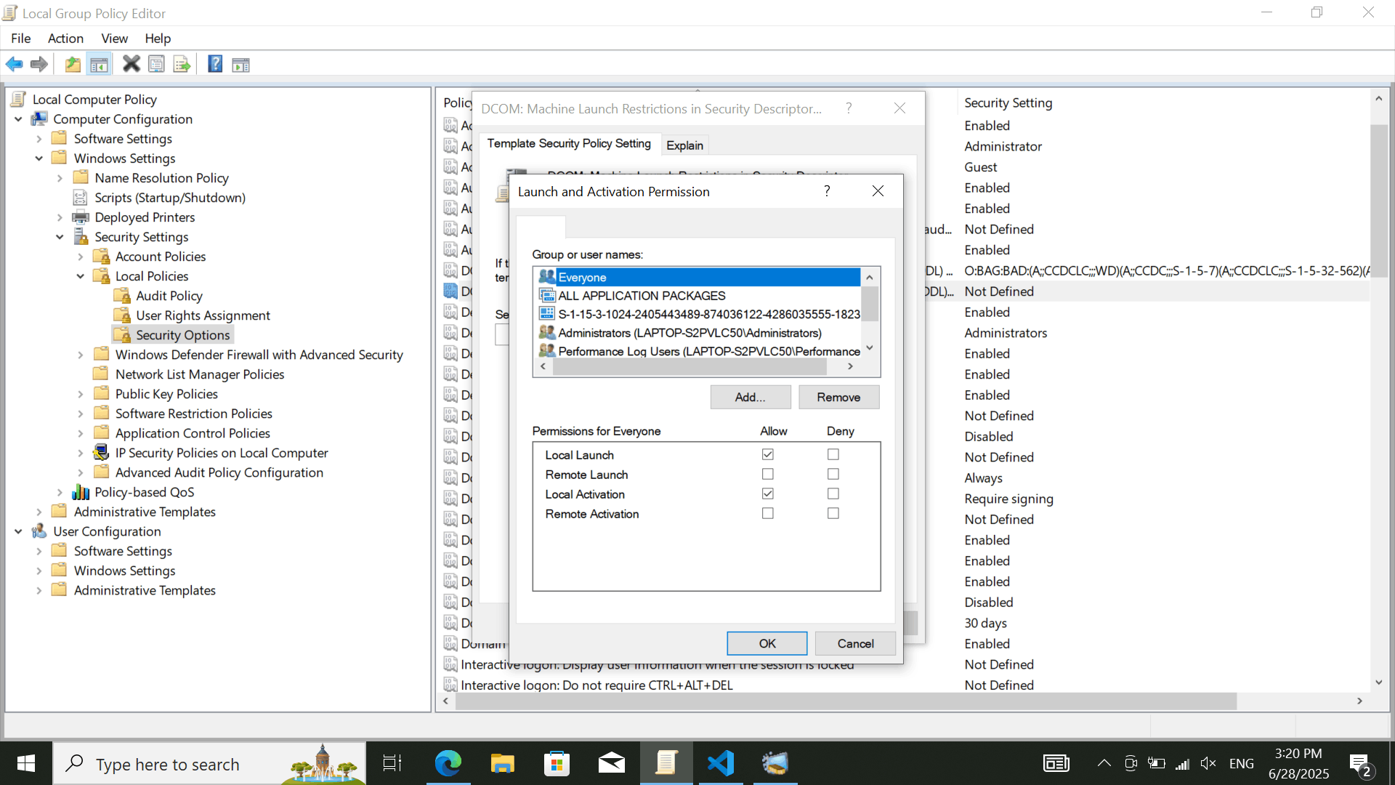Open the View menu

tap(114, 39)
